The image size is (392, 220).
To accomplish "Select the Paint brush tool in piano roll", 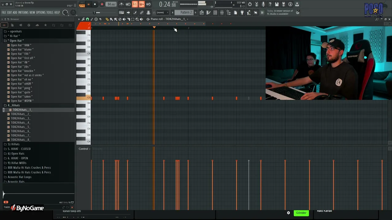I will click(x=111, y=19).
